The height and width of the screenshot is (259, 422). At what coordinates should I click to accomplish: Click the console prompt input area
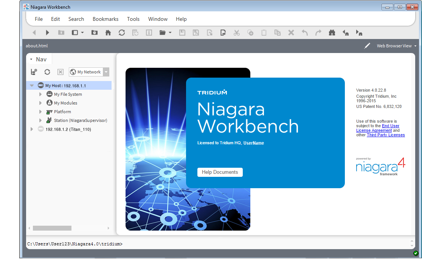point(218,243)
